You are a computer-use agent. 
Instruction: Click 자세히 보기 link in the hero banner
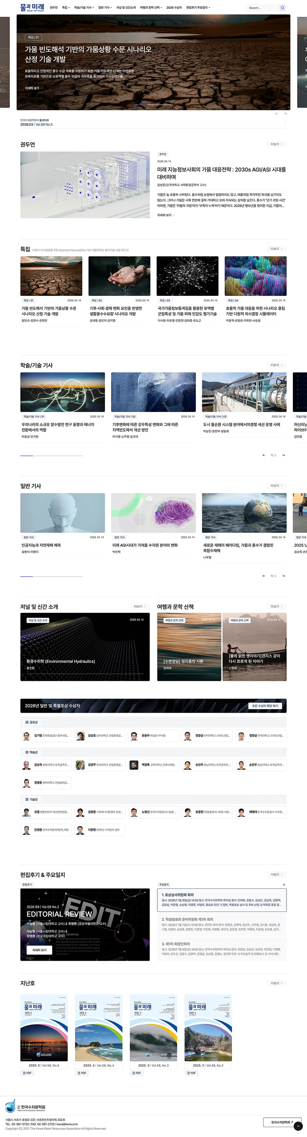tap(33, 88)
